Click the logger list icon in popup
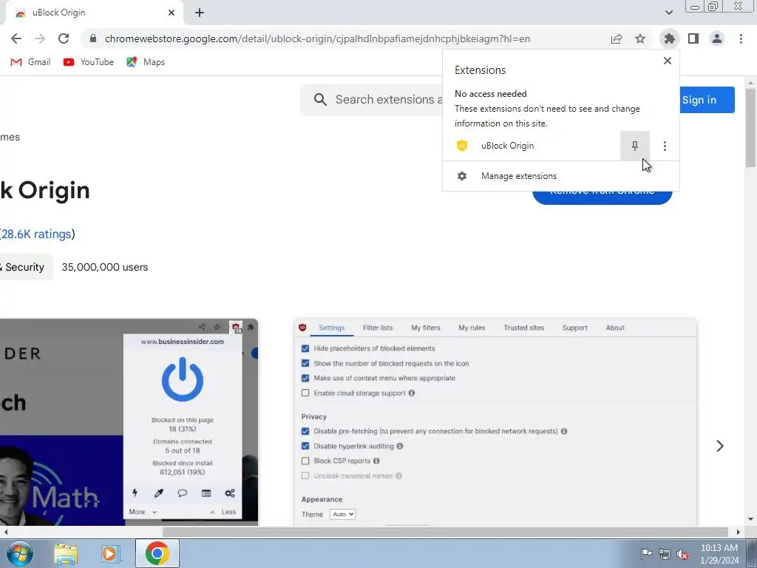 click(x=206, y=493)
